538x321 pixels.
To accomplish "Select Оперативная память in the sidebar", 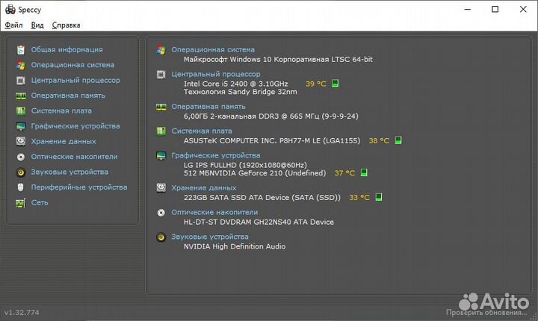I will click(68, 96).
